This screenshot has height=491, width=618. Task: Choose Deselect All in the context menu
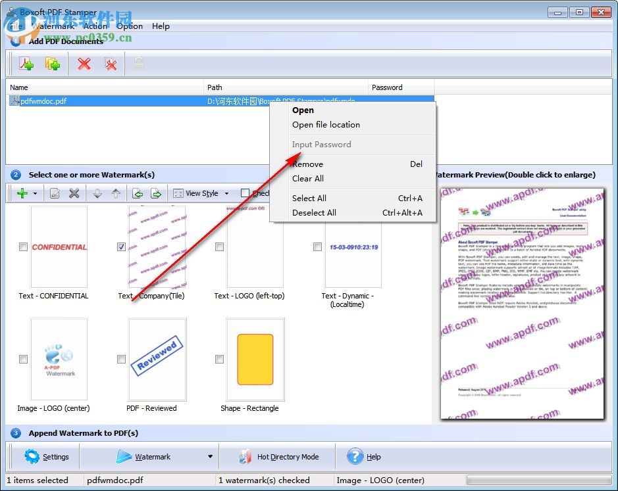(x=353, y=213)
